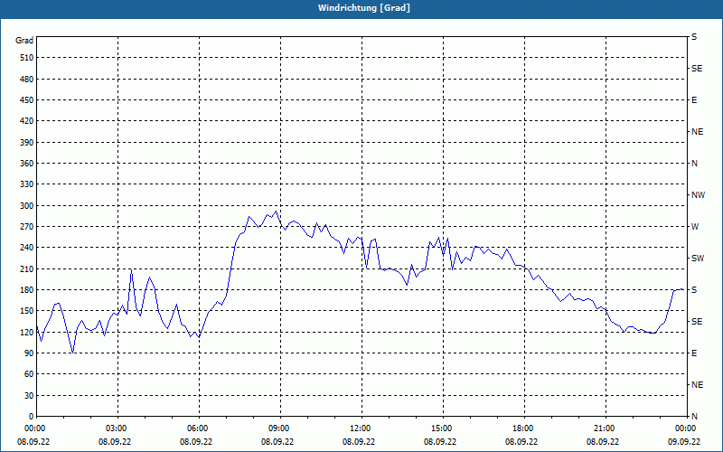
Task: Click the E compass label on the 90 gridline
Action: click(x=694, y=353)
